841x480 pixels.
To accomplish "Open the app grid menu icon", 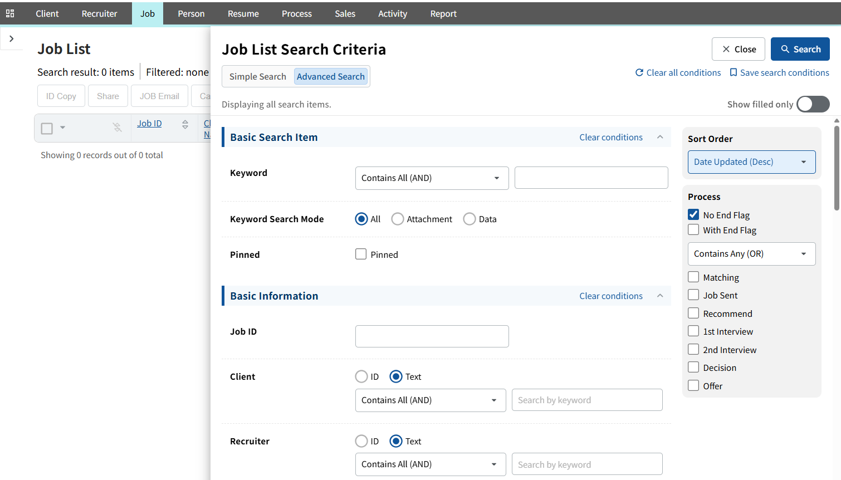I will [10, 13].
